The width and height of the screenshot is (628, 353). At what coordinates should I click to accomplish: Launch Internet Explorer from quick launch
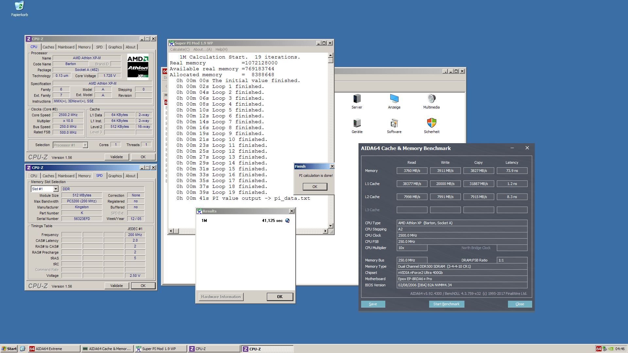tap(23, 349)
